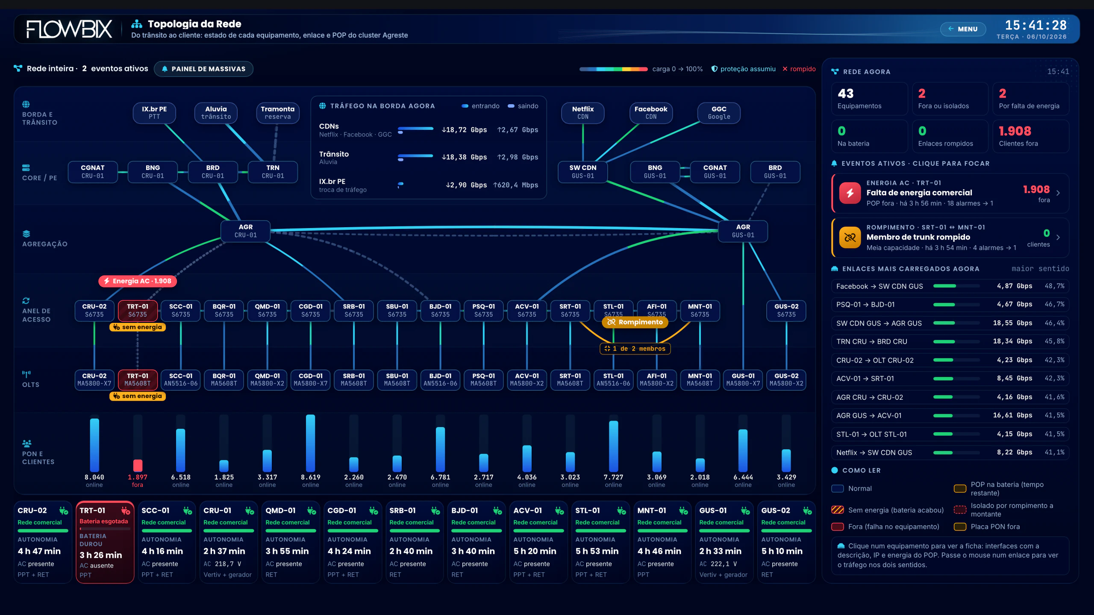Image resolution: width=1094 pixels, height=615 pixels.
Task: Select the TRT-01 MA5608T OLT node
Action: coord(138,380)
